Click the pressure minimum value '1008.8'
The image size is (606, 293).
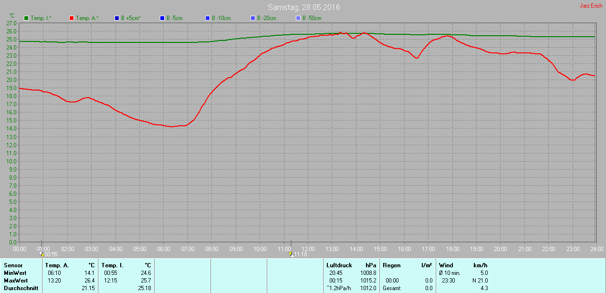click(x=368, y=273)
